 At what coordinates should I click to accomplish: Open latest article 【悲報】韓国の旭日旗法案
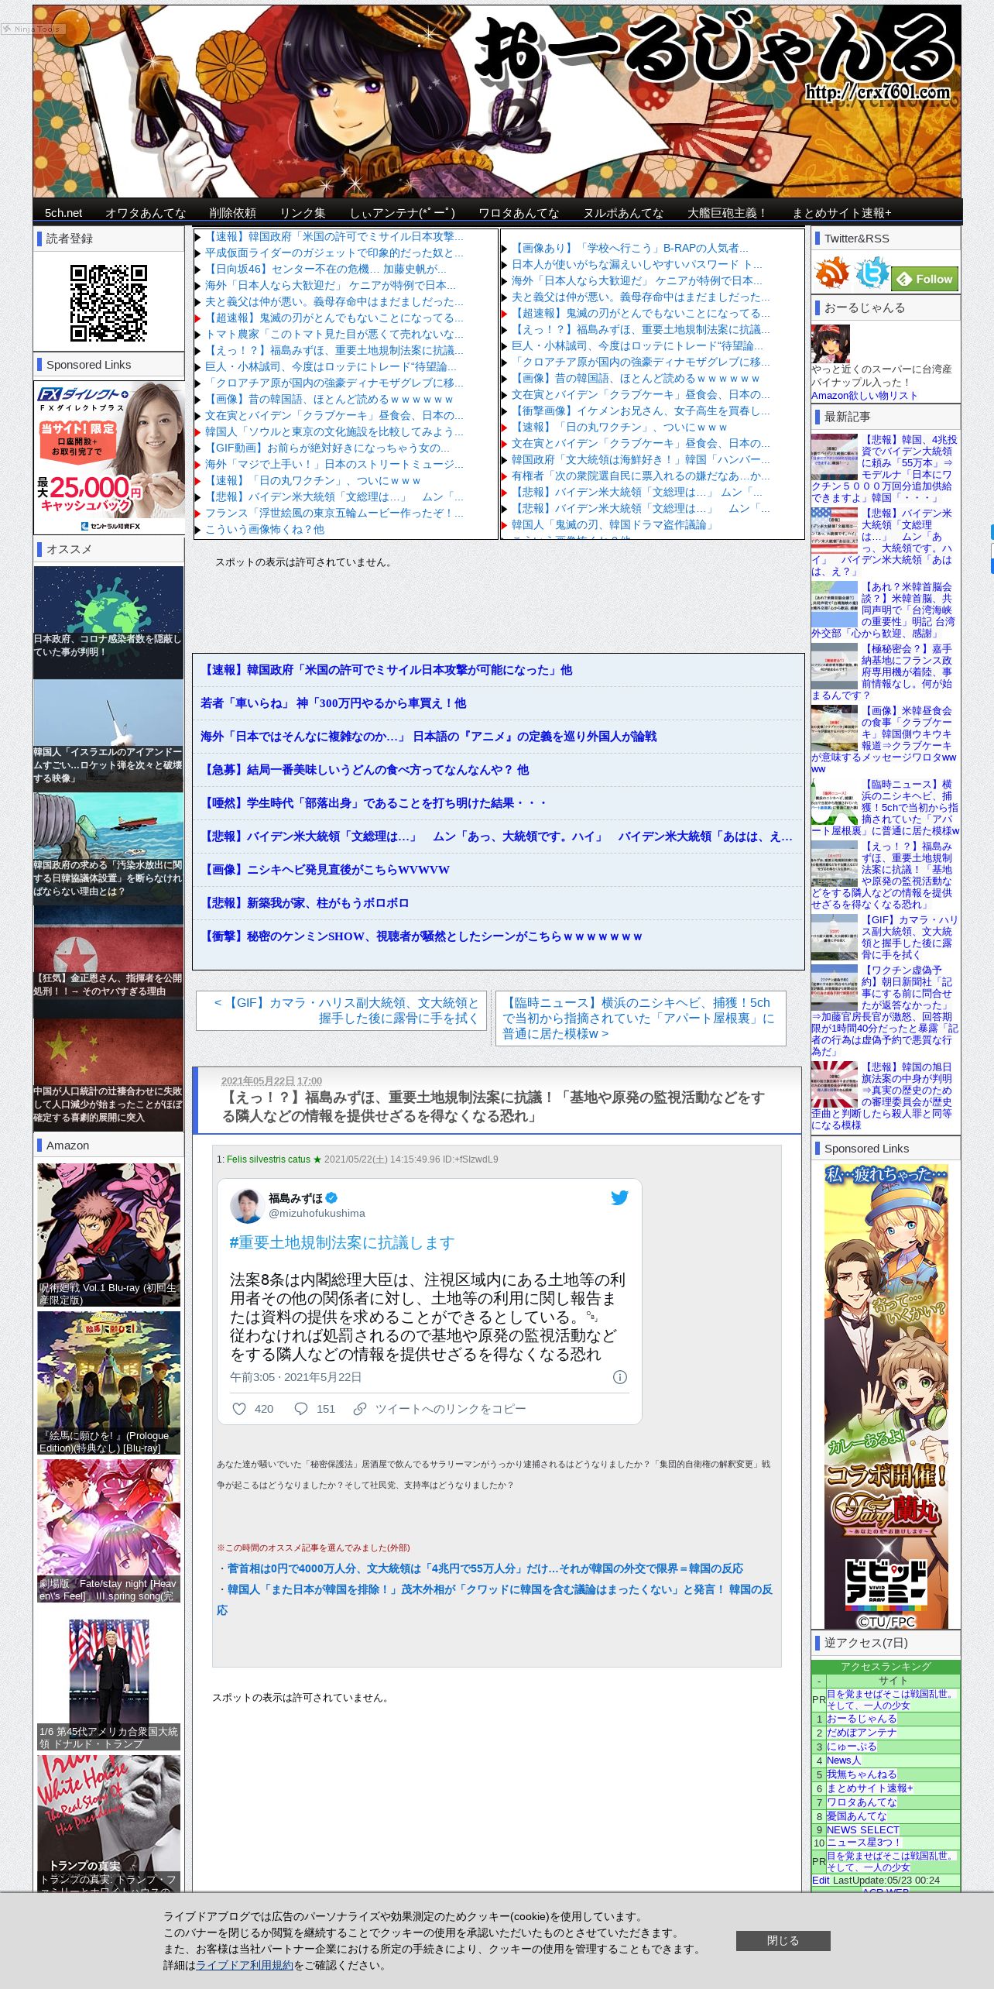(883, 1095)
